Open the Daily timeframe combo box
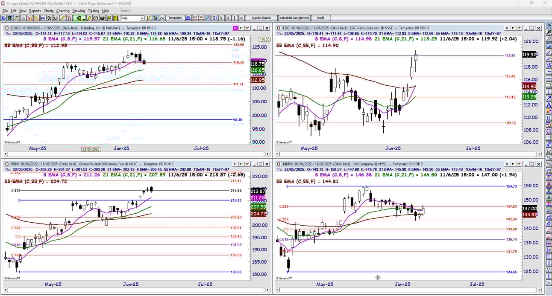552x296 pixels. pos(132,18)
